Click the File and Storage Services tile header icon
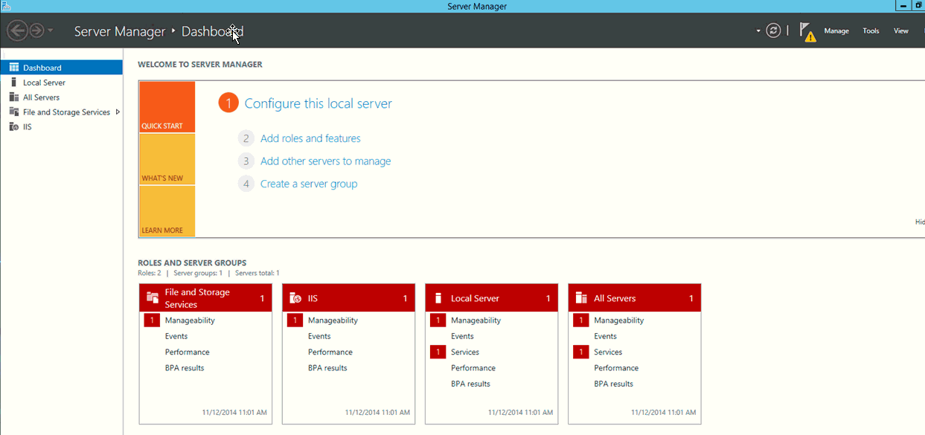925x435 pixels. [153, 298]
